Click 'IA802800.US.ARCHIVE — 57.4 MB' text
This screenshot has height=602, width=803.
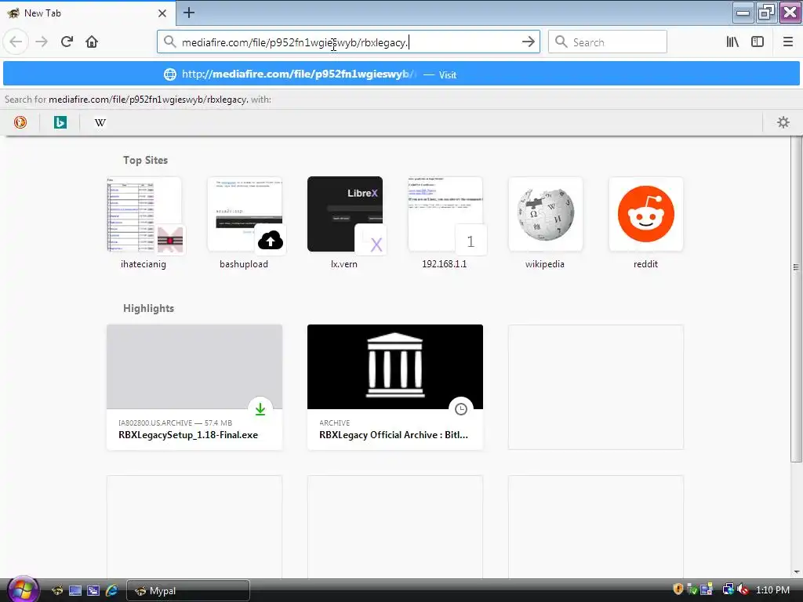point(175,422)
